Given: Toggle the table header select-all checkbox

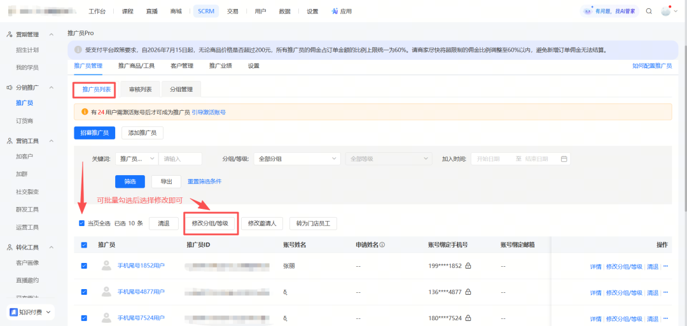Looking at the screenshot, I should pos(84,245).
